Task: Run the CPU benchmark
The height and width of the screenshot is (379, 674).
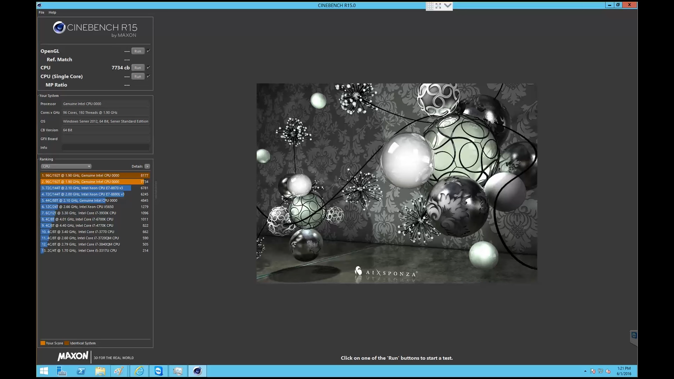Action: 138,68
